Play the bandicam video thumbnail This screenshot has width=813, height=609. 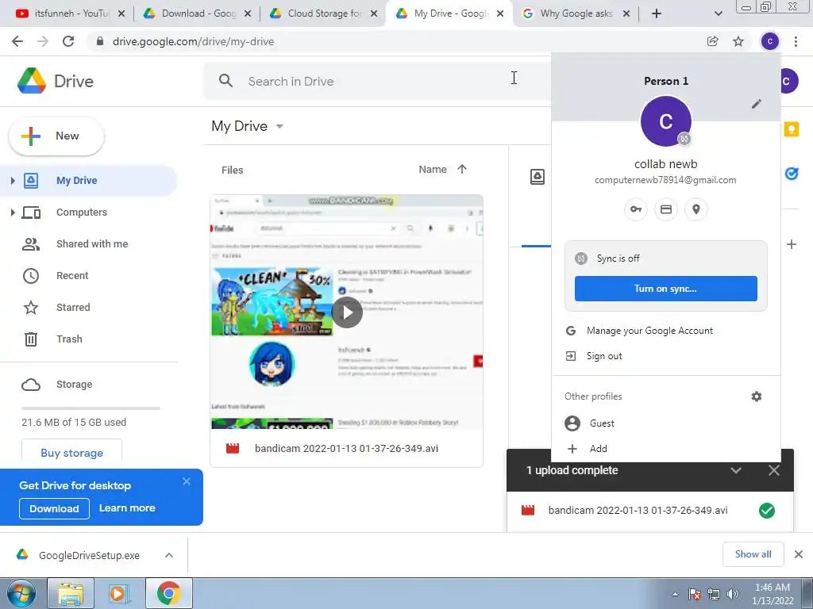[347, 312]
